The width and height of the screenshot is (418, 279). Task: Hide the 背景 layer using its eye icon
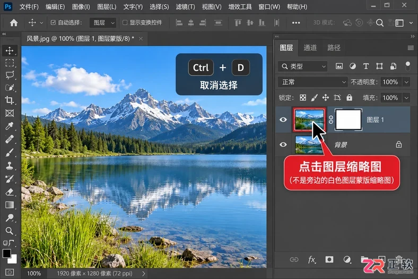tap(283, 145)
